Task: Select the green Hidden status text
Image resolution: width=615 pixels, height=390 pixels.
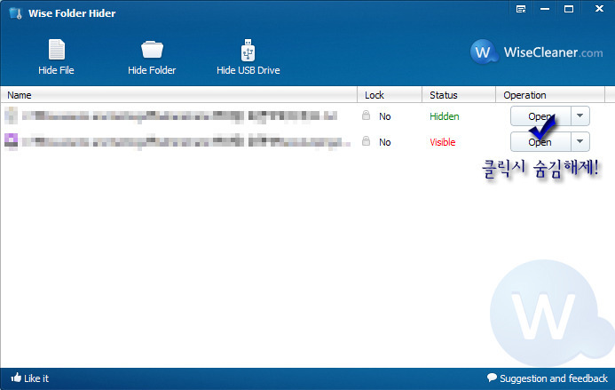Action: tap(445, 116)
